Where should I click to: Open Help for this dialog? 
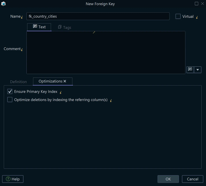click(x=13, y=179)
